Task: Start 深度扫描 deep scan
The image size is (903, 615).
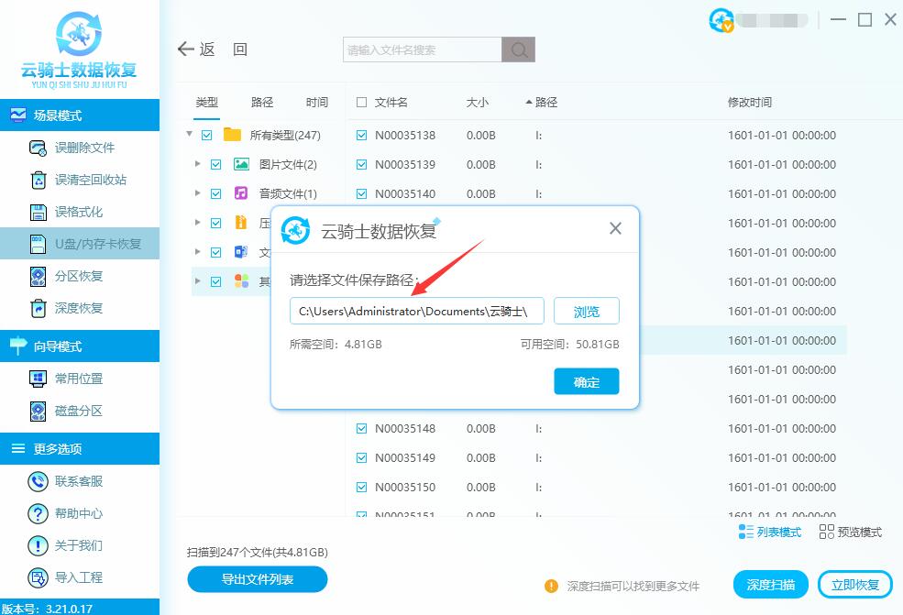Action: [x=771, y=585]
